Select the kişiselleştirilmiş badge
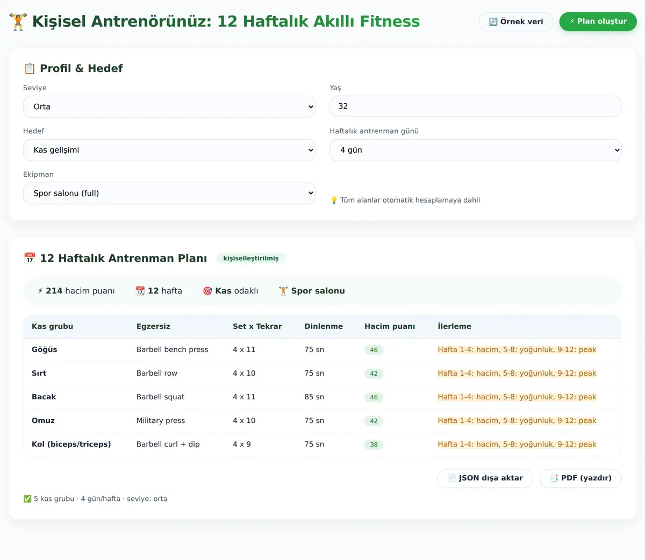The width and height of the screenshot is (645, 560). pyautogui.click(x=251, y=258)
